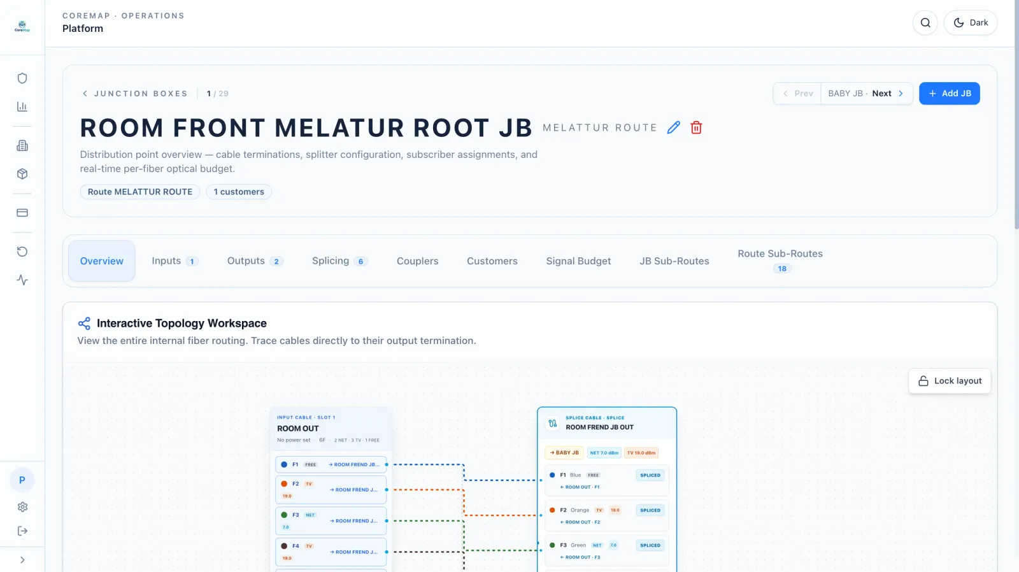Click the logout icon in sidebar
The image size is (1019, 572).
tap(22, 531)
